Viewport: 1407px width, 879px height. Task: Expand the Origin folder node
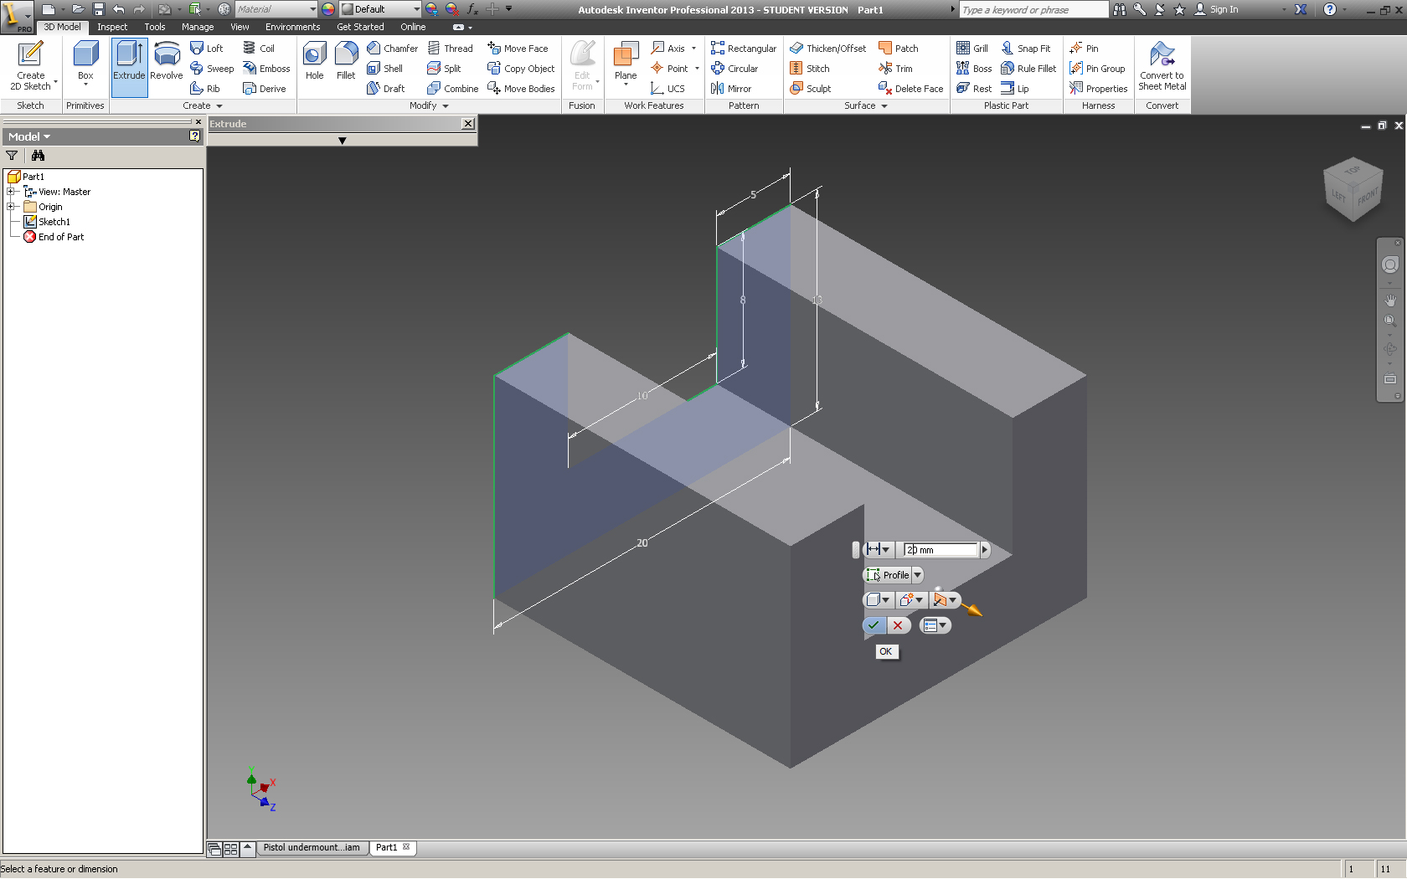(x=12, y=207)
